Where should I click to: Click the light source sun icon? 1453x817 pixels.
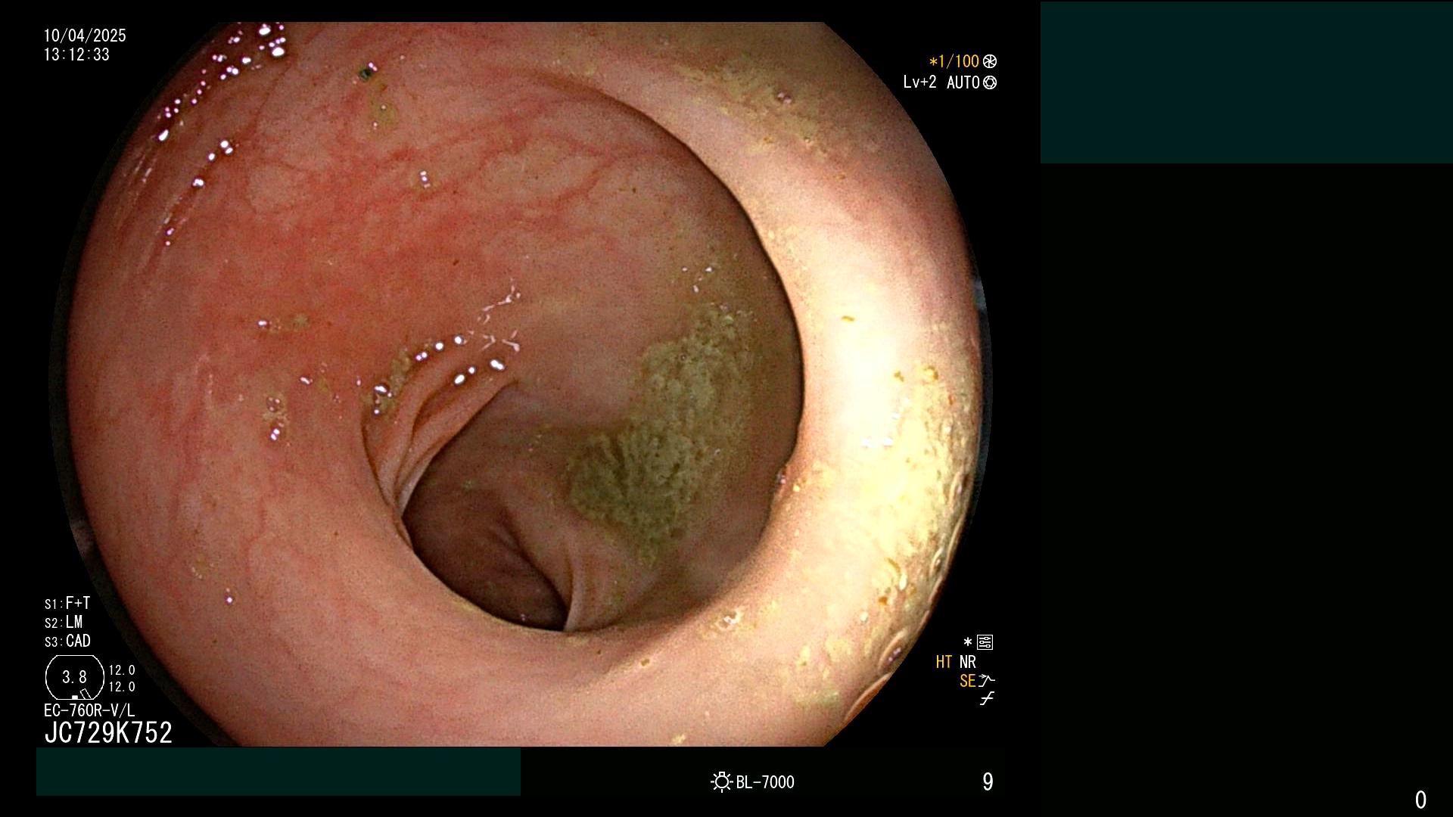click(721, 781)
